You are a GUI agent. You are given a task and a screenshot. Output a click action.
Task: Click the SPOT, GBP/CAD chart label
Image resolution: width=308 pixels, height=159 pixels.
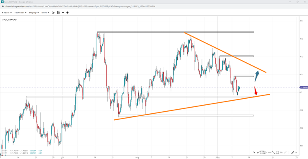tap(9, 20)
